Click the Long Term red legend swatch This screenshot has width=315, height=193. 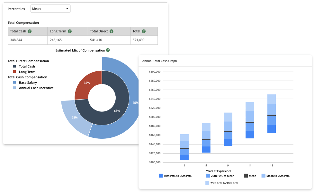14,72
